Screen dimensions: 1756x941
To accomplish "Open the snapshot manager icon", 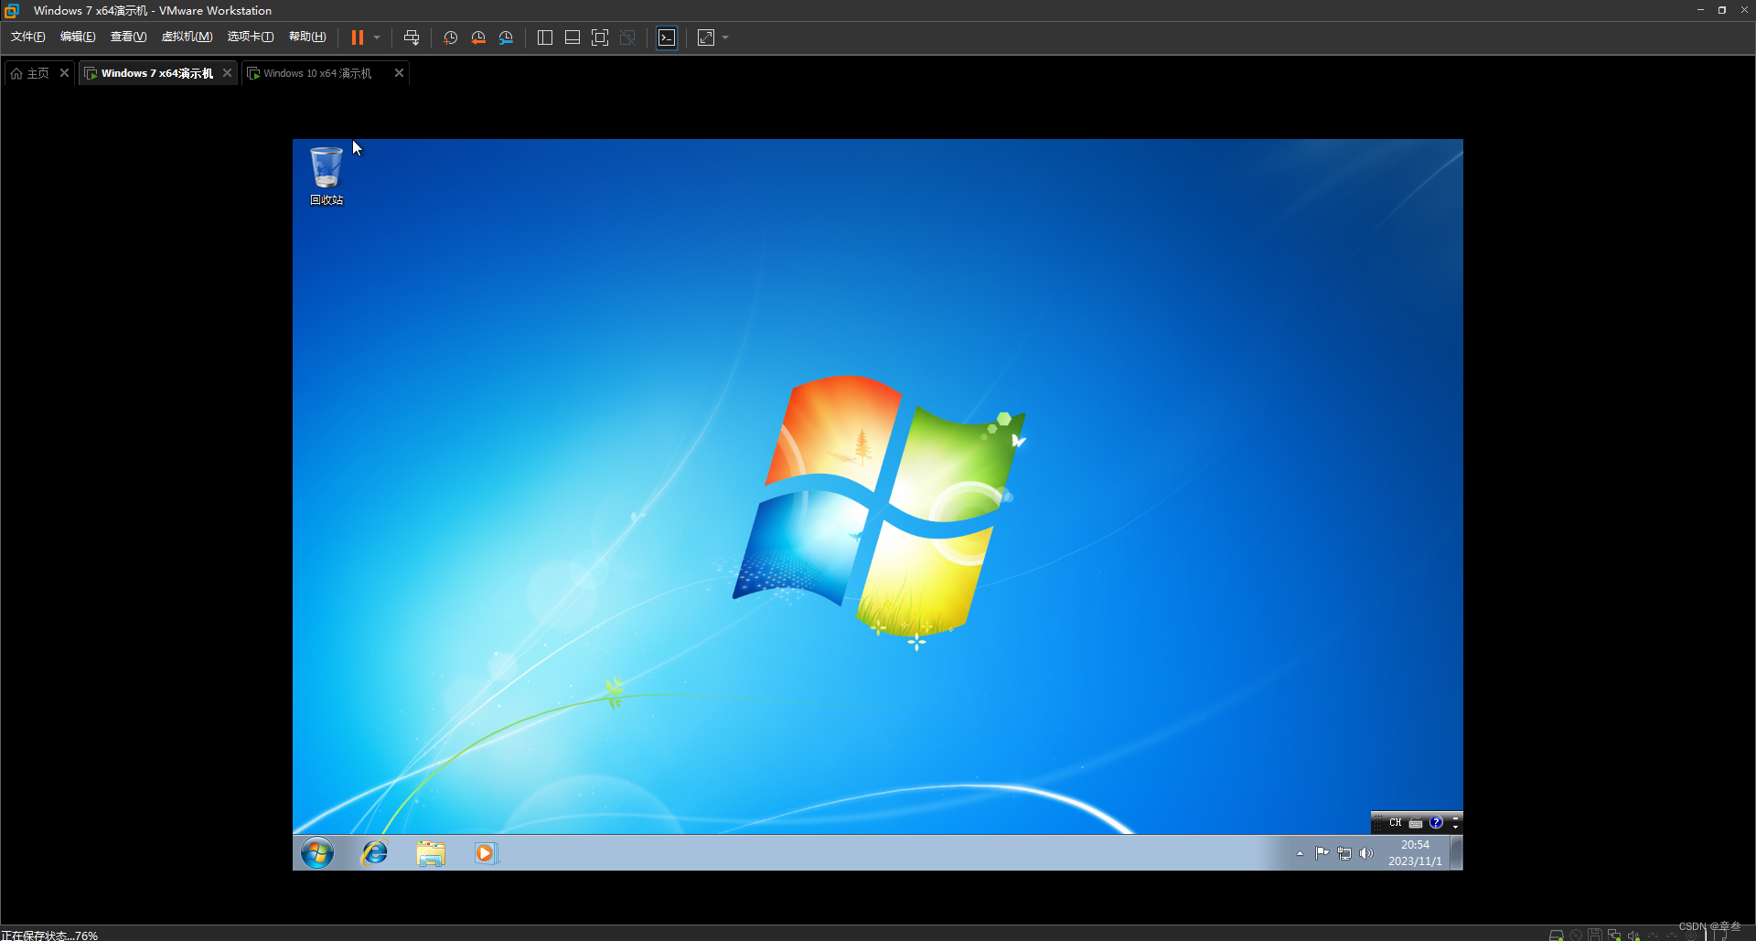I will coord(506,37).
